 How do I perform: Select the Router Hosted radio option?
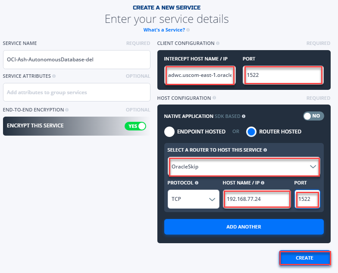coord(251,132)
